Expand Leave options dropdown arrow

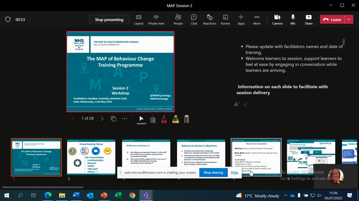tap(349, 20)
